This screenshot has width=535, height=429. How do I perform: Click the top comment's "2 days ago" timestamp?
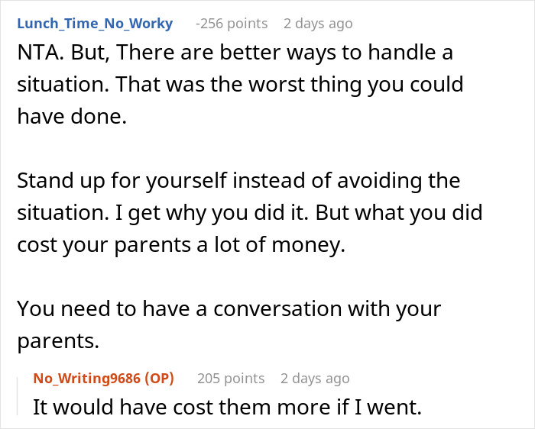pos(318,24)
